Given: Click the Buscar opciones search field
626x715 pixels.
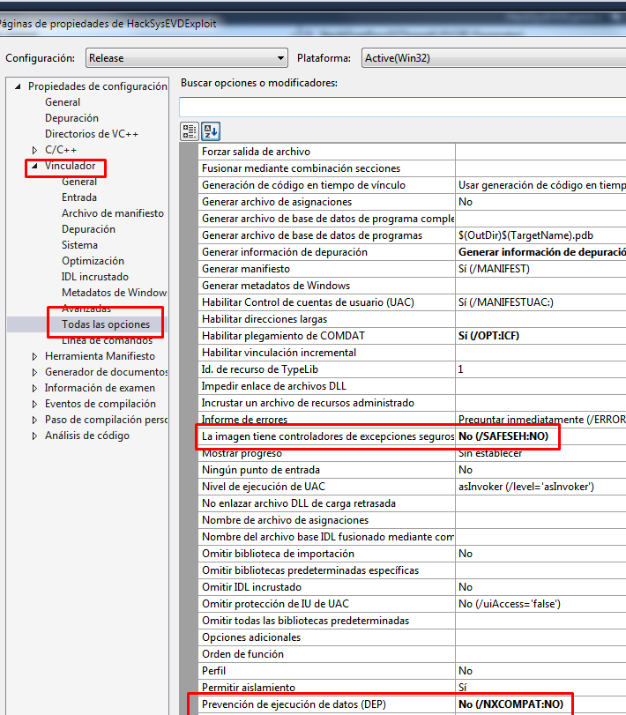Looking at the screenshot, I should [x=401, y=107].
